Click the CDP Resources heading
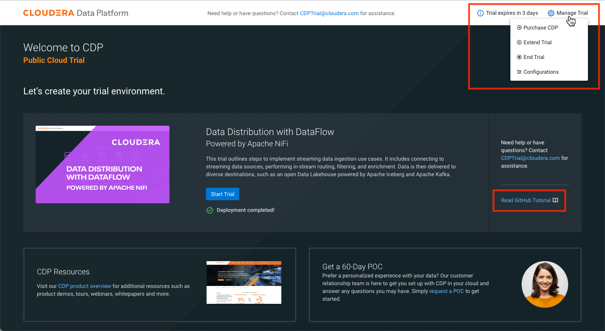This screenshot has width=605, height=331. coord(63,272)
